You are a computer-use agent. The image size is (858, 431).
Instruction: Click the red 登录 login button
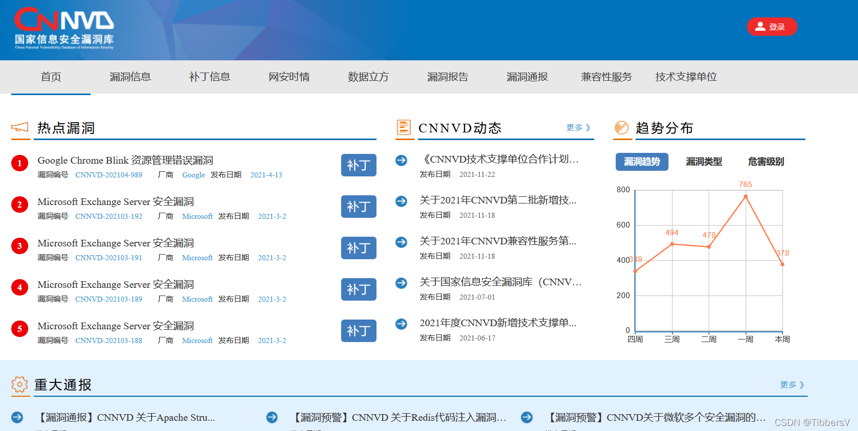click(x=772, y=27)
